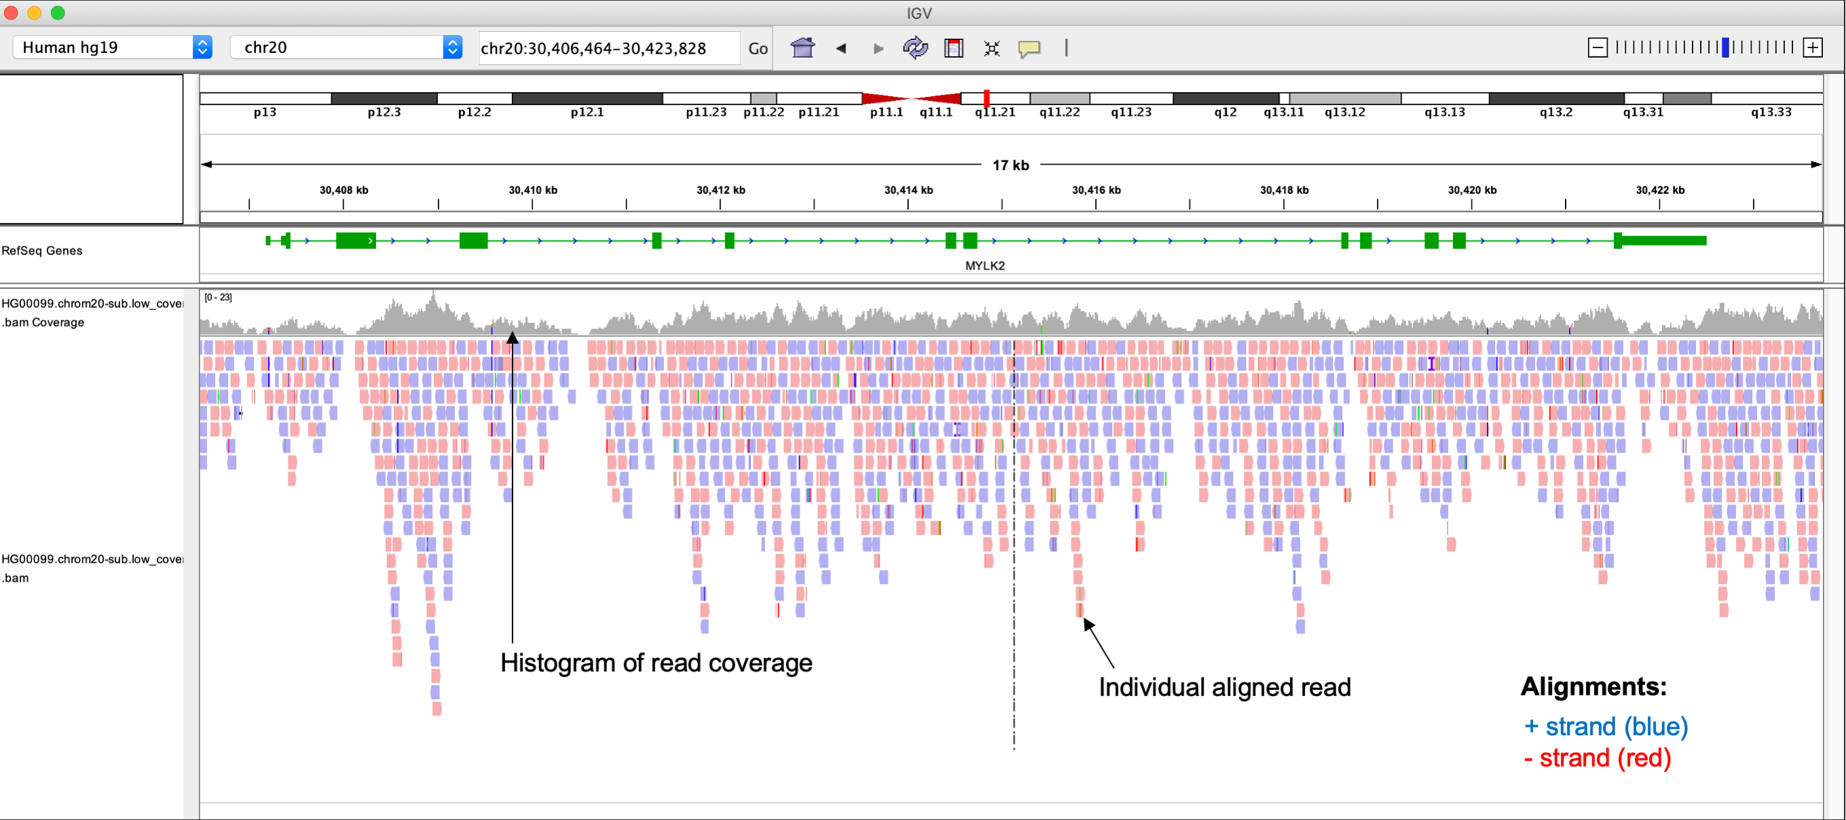1846x820 pixels.
Task: Zoom out with the minus button
Action: [x=1598, y=48]
